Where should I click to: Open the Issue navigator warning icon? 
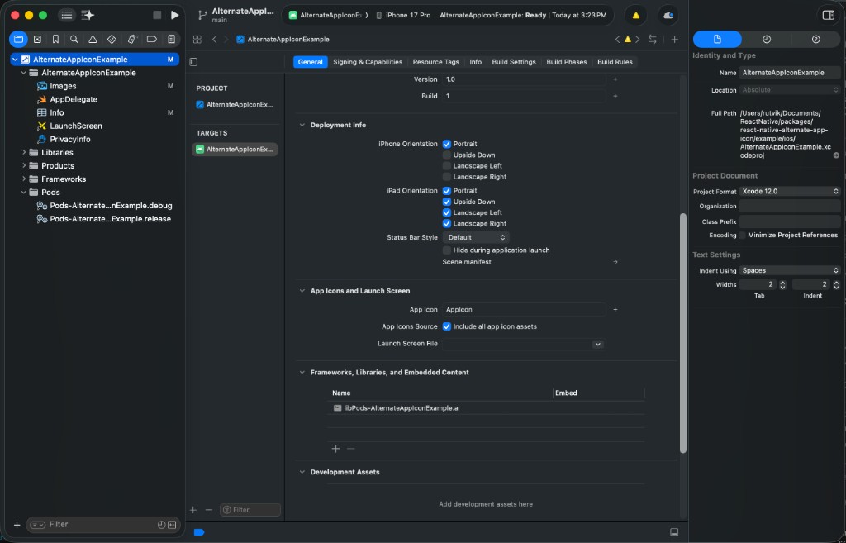93,39
